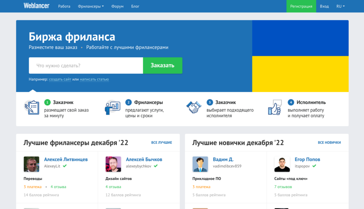Click the presentation chart icon by Фрилансеры
Image resolution: width=364 pixels, height=209 pixels.
(x=113, y=107)
